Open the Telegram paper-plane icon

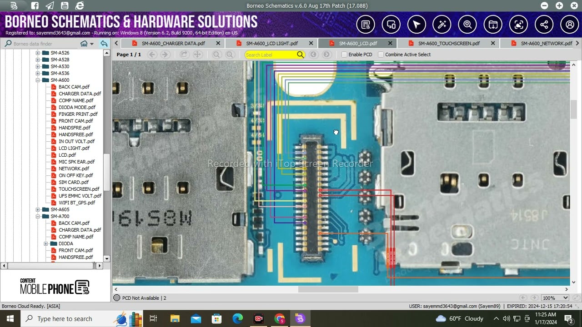pyautogui.click(x=50, y=6)
